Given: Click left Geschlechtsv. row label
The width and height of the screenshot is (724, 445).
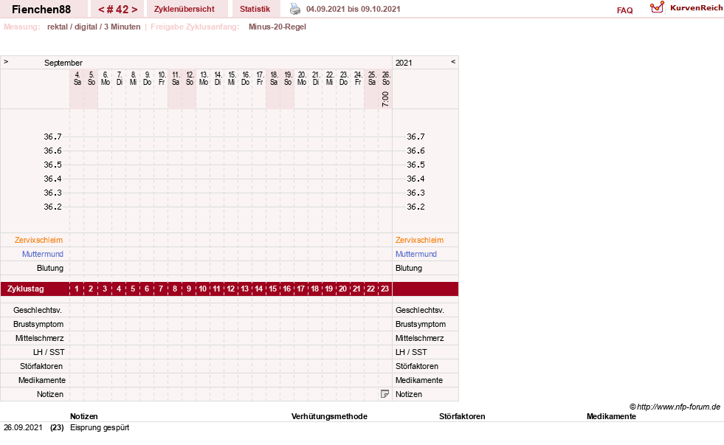Looking at the screenshot, I should tap(38, 310).
